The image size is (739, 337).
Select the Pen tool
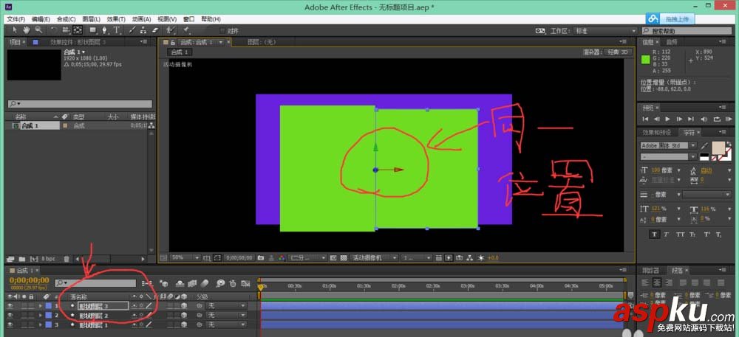pyautogui.click(x=105, y=30)
